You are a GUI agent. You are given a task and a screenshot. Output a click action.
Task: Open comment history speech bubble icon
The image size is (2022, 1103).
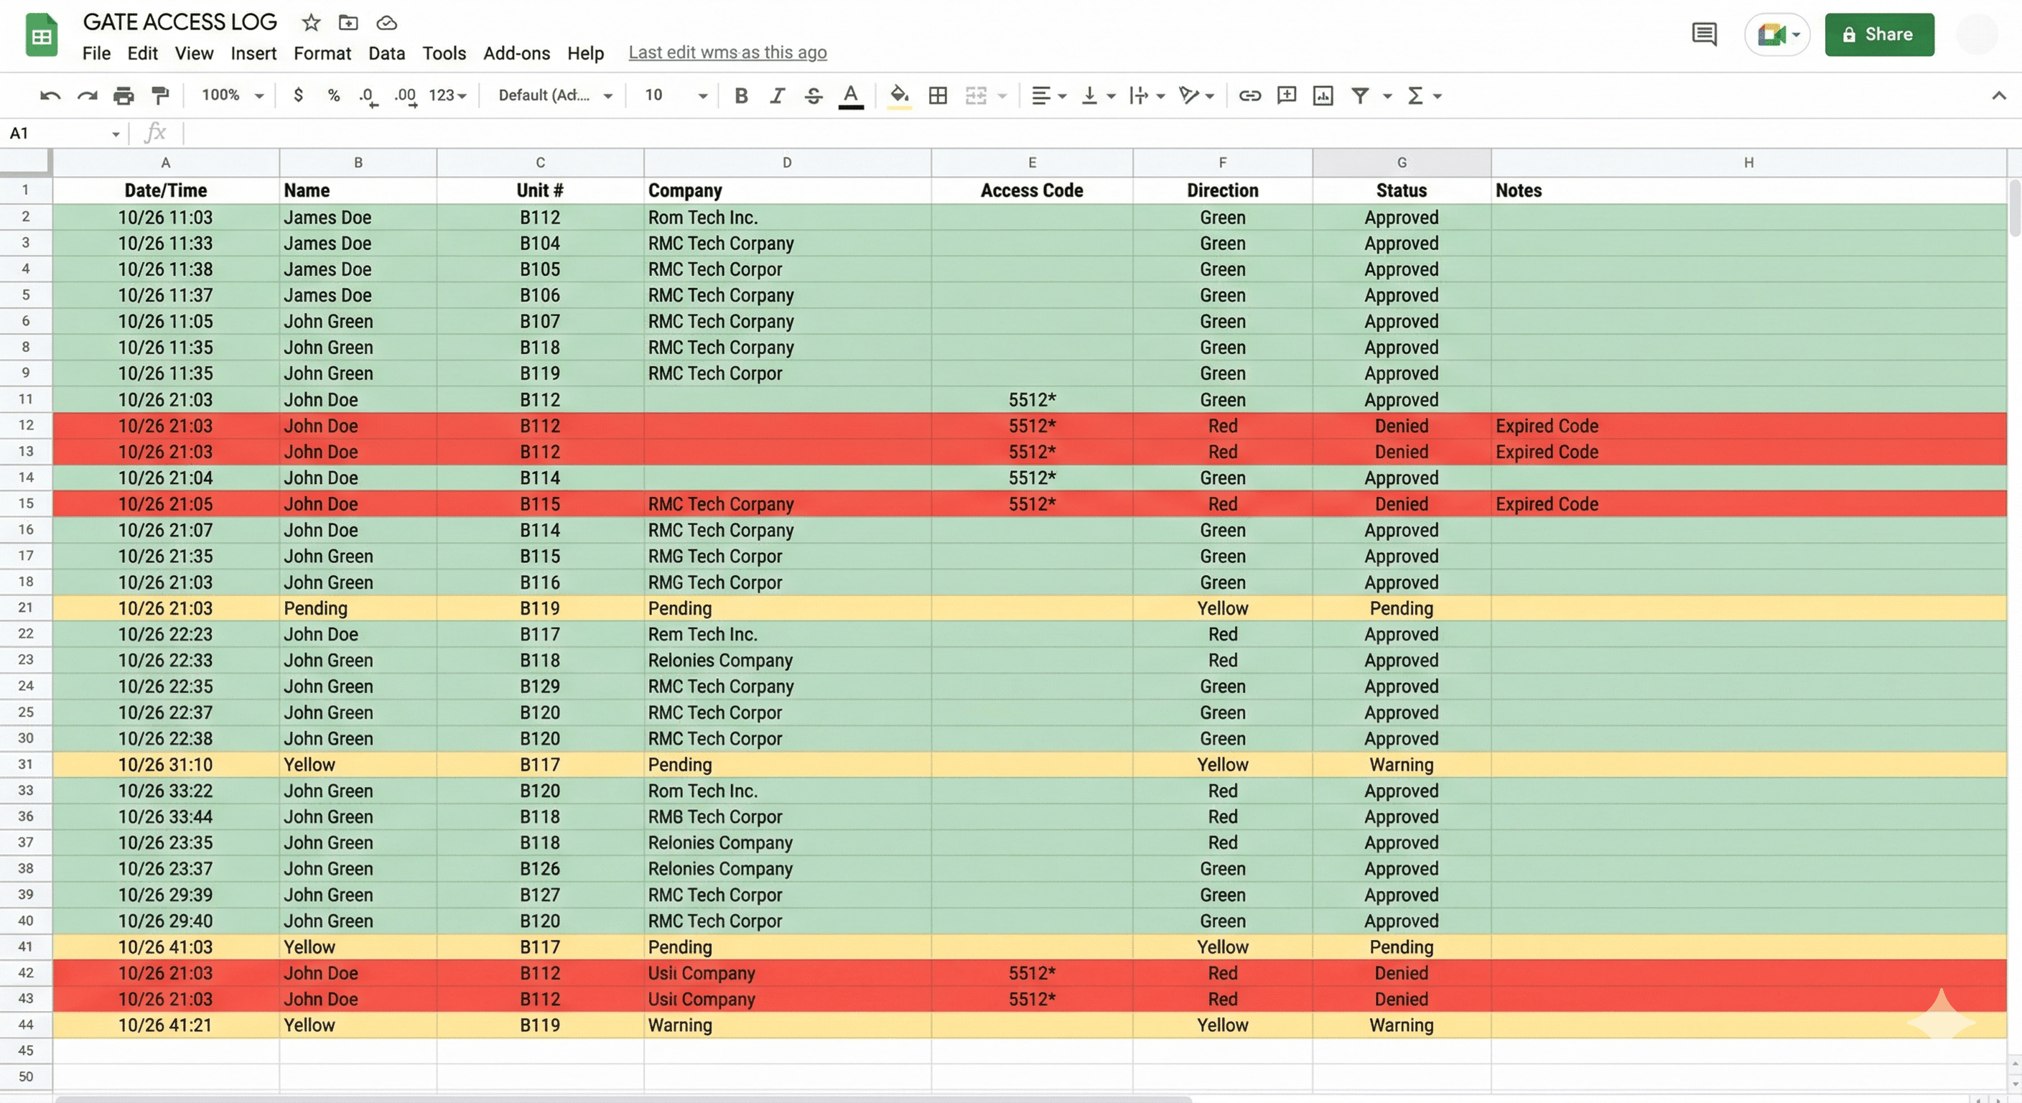coord(1703,34)
